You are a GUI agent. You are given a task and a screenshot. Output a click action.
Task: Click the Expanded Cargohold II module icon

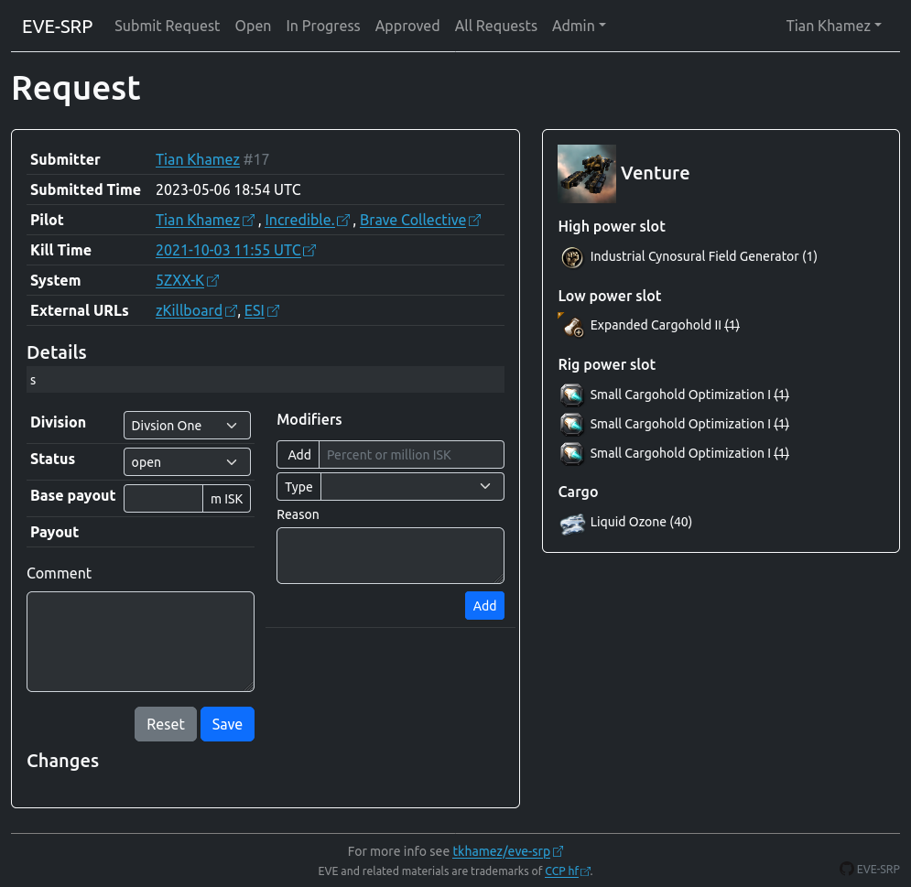571,326
